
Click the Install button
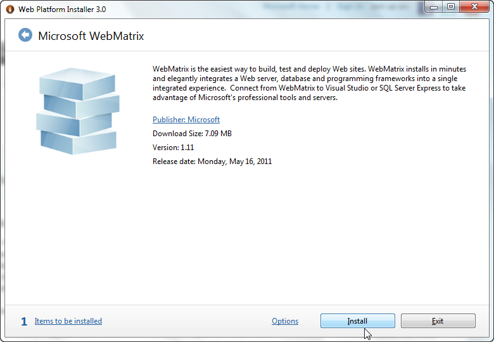tap(358, 321)
